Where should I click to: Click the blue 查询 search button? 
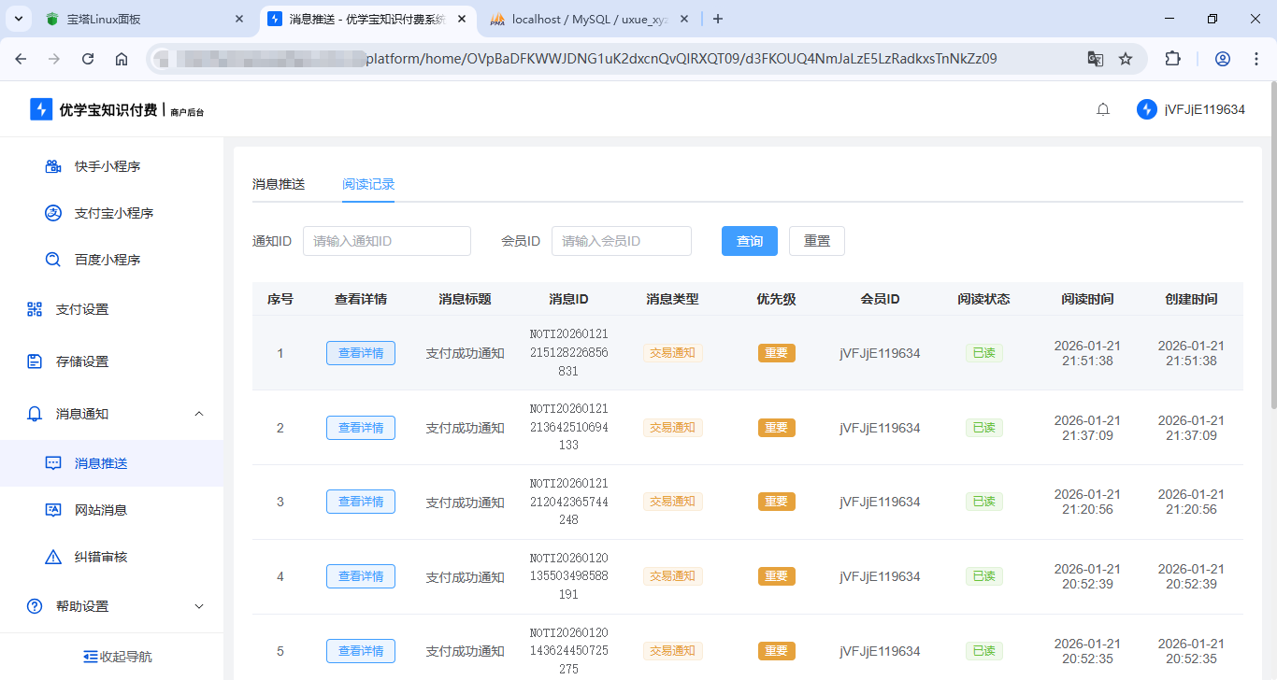click(x=749, y=241)
